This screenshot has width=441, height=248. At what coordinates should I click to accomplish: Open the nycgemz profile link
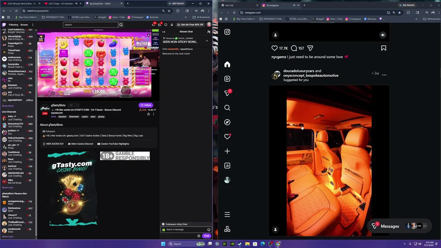(x=279, y=57)
